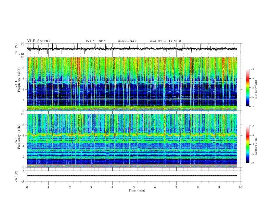Click the ch.1 colorbar 'log(PSD)(V²/Hz)' label

256,89
